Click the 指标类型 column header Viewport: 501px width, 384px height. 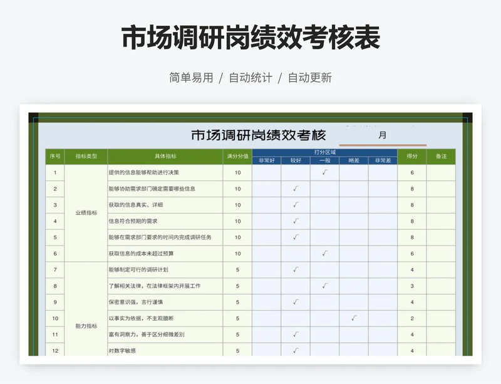click(86, 157)
